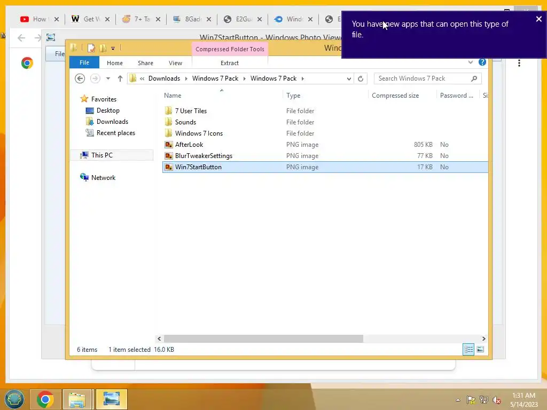The image size is (547, 410).
Task: Click the scroll left arrow
Action: click(159, 338)
